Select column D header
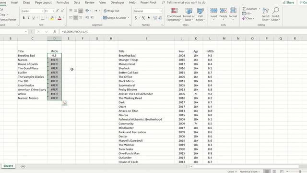This screenshot has width=307, height=173. pyautogui.click(x=54, y=38)
